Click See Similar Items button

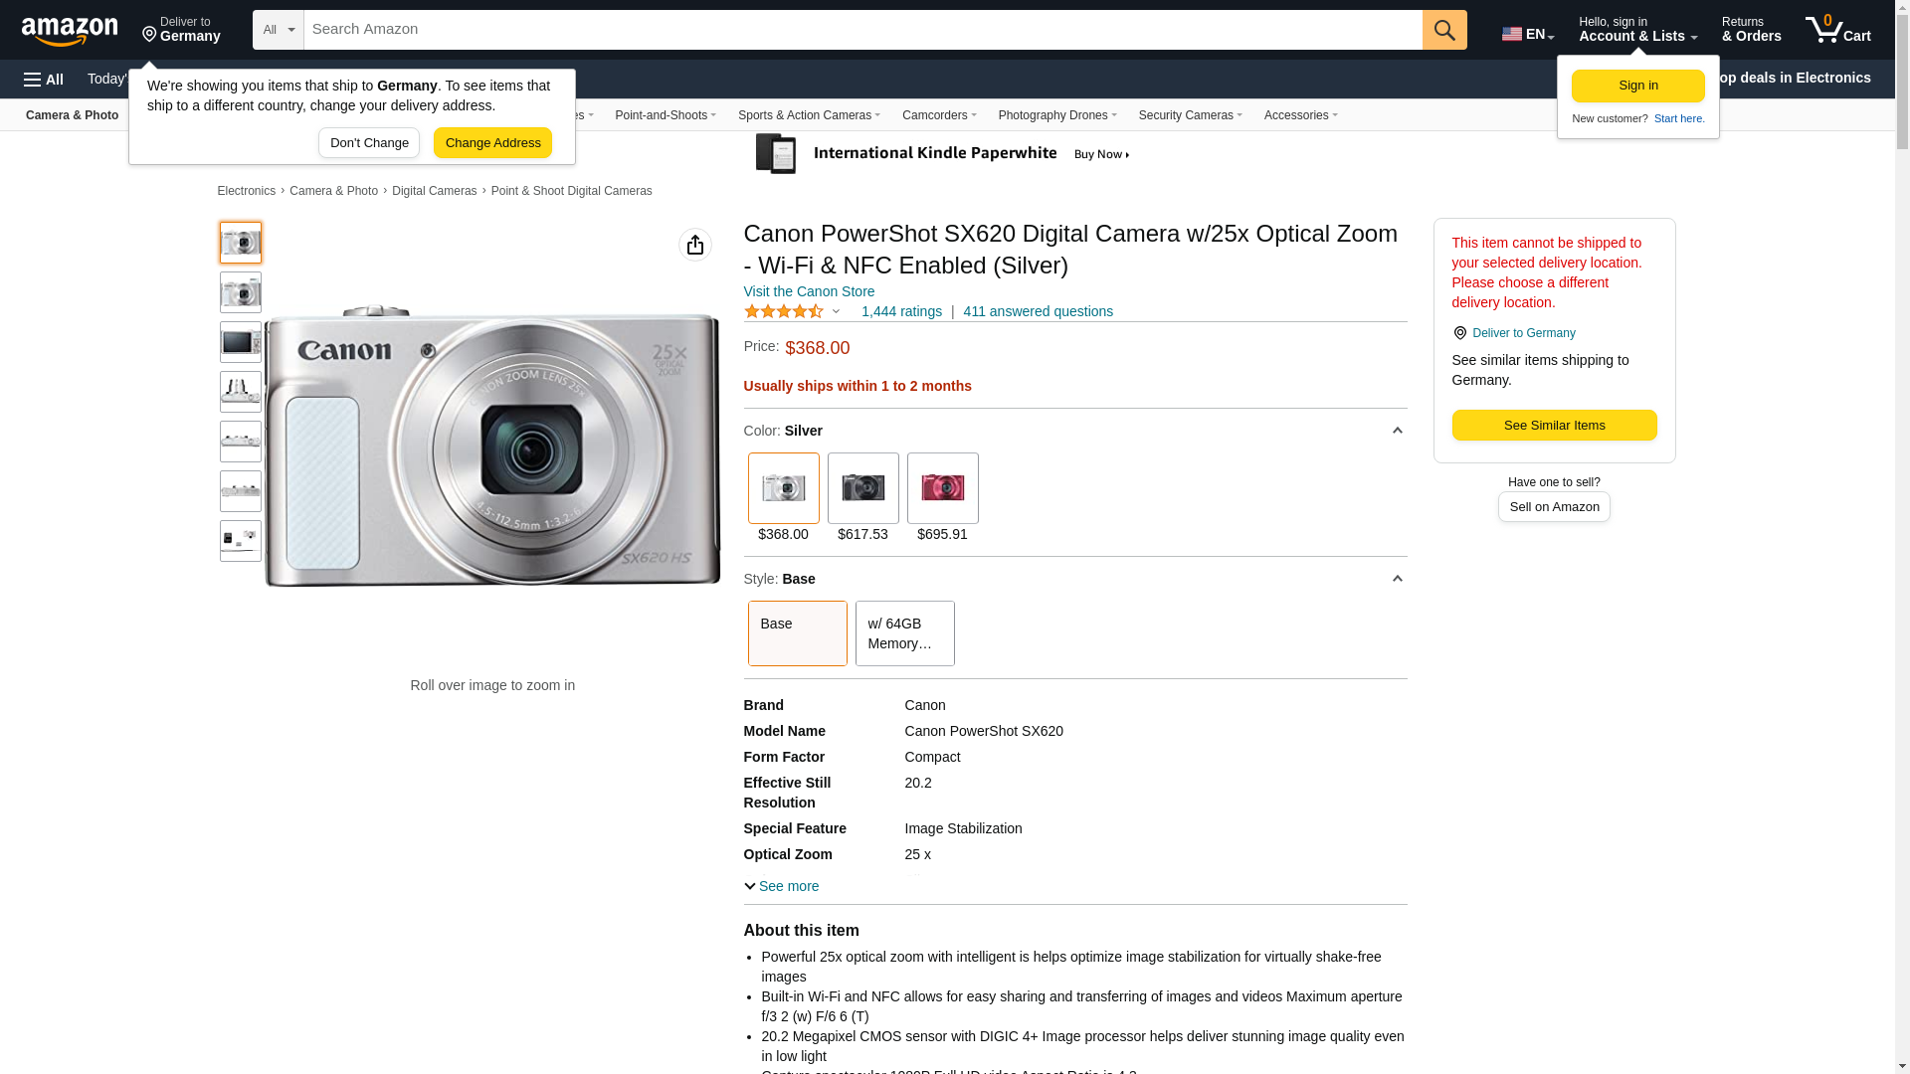[1554, 426]
